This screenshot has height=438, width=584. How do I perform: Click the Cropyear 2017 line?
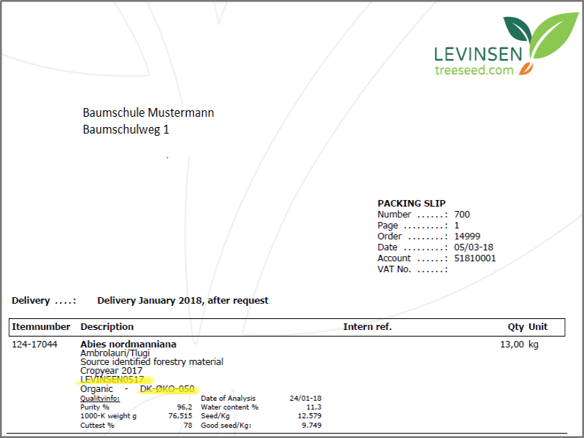[112, 371]
